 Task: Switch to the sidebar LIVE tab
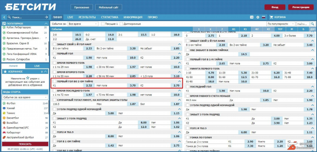click(x=37, y=66)
